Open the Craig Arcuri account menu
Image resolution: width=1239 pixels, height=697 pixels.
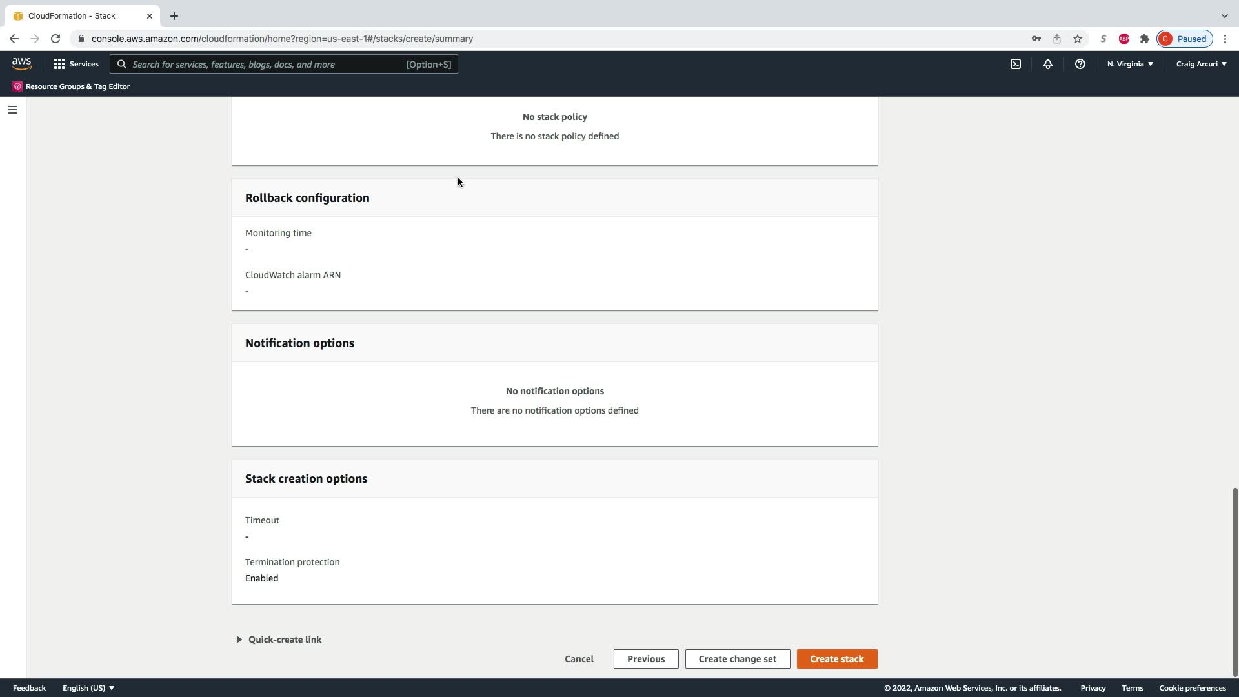[1201, 64]
